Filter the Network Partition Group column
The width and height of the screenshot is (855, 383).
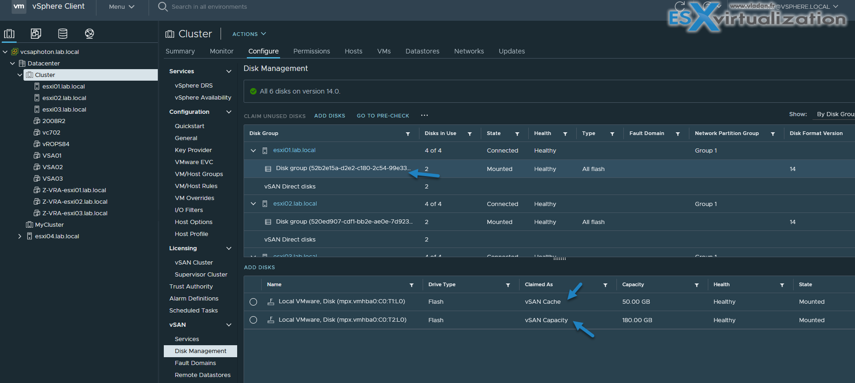point(773,134)
